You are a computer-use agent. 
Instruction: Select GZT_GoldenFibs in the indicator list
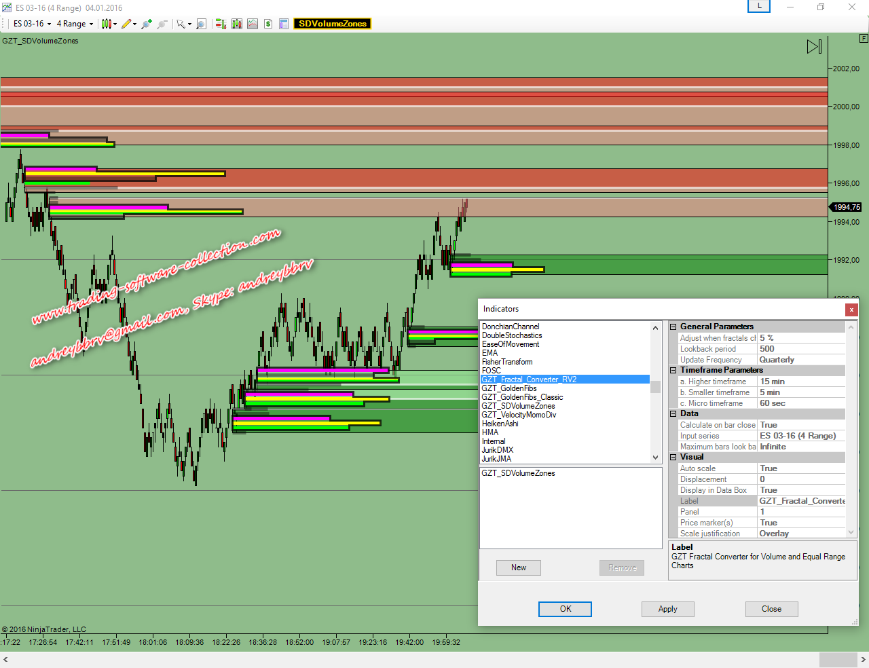(x=509, y=388)
